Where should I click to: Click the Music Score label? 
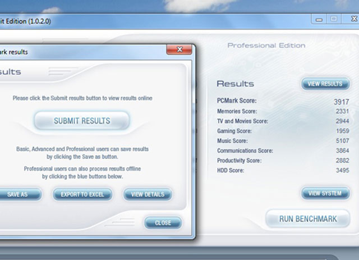click(x=232, y=141)
